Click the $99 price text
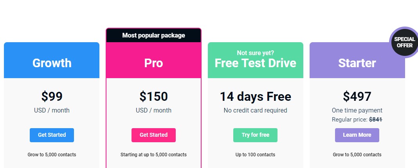 [52, 97]
